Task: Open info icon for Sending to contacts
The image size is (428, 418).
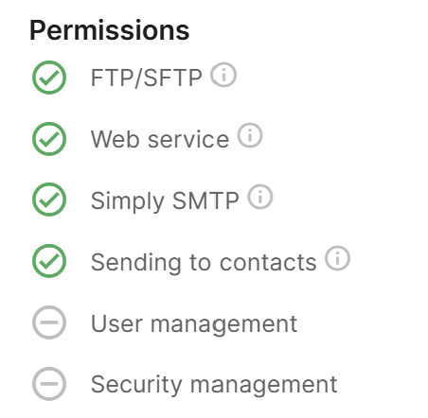Action: 337,258
